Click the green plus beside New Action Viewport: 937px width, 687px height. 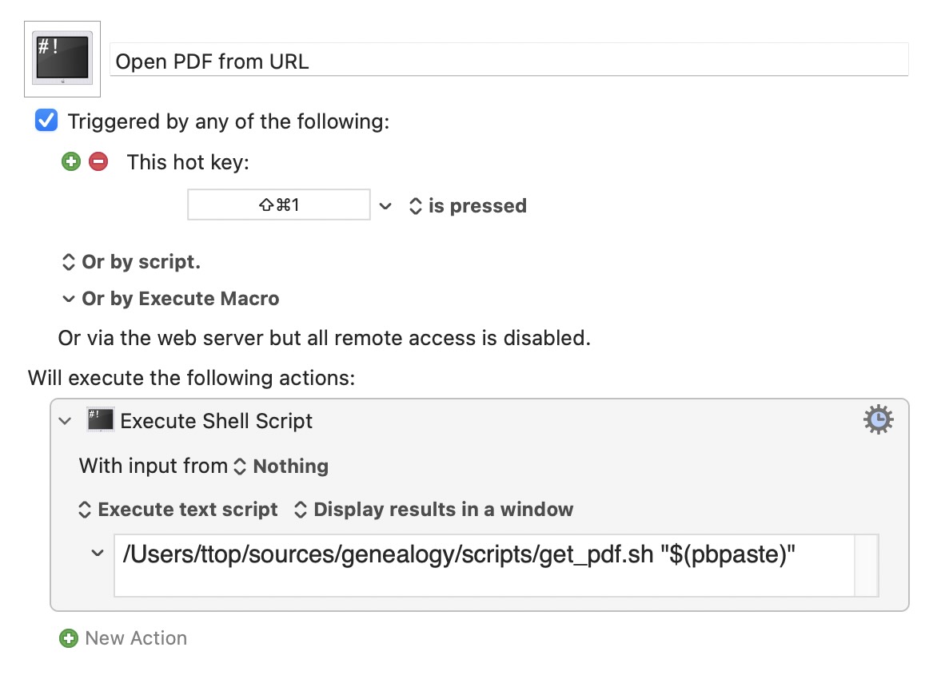pyautogui.click(x=69, y=638)
